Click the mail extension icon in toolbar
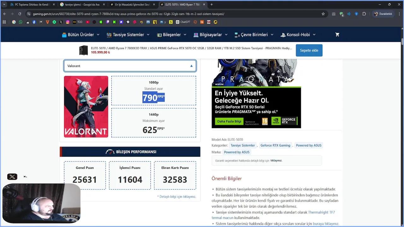 (334, 14)
